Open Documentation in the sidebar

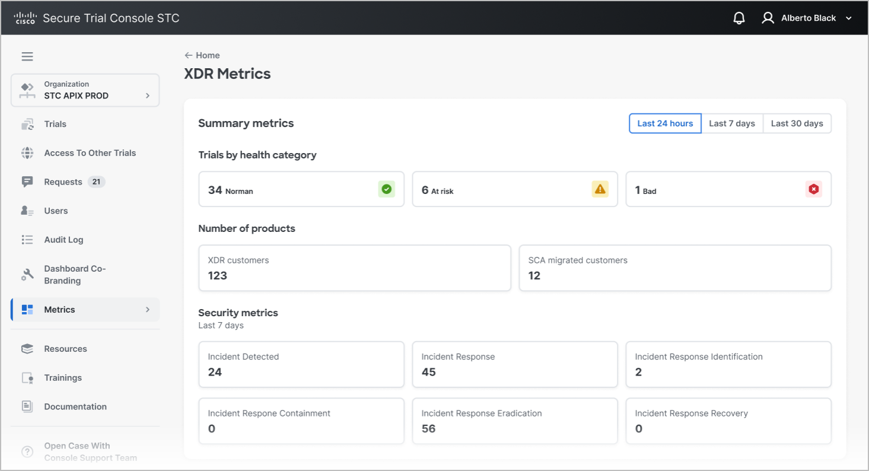(75, 406)
